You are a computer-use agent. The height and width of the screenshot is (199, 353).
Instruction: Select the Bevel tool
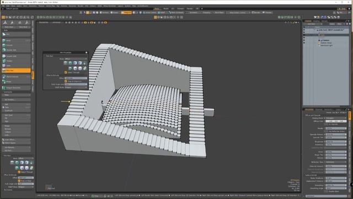point(16,40)
